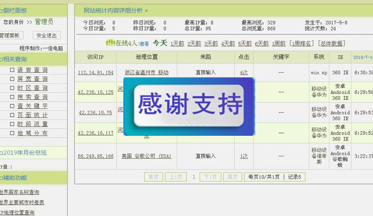Click 查看 next to online count
The height and width of the screenshot is (216, 373).
pos(144,44)
